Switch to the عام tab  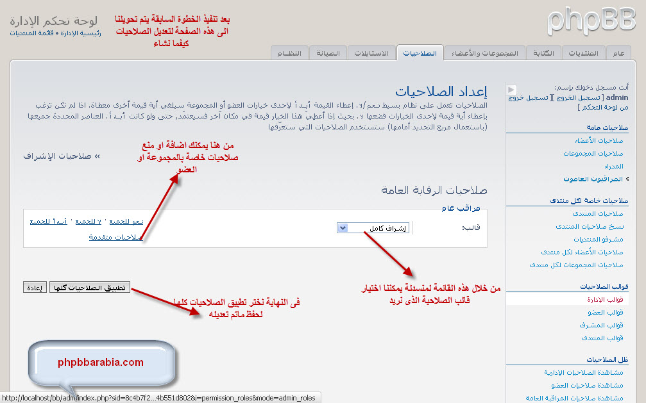coord(618,53)
